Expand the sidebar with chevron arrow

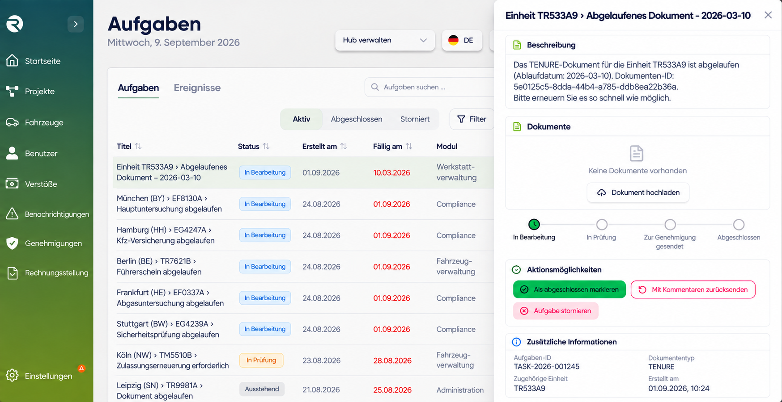pyautogui.click(x=76, y=24)
